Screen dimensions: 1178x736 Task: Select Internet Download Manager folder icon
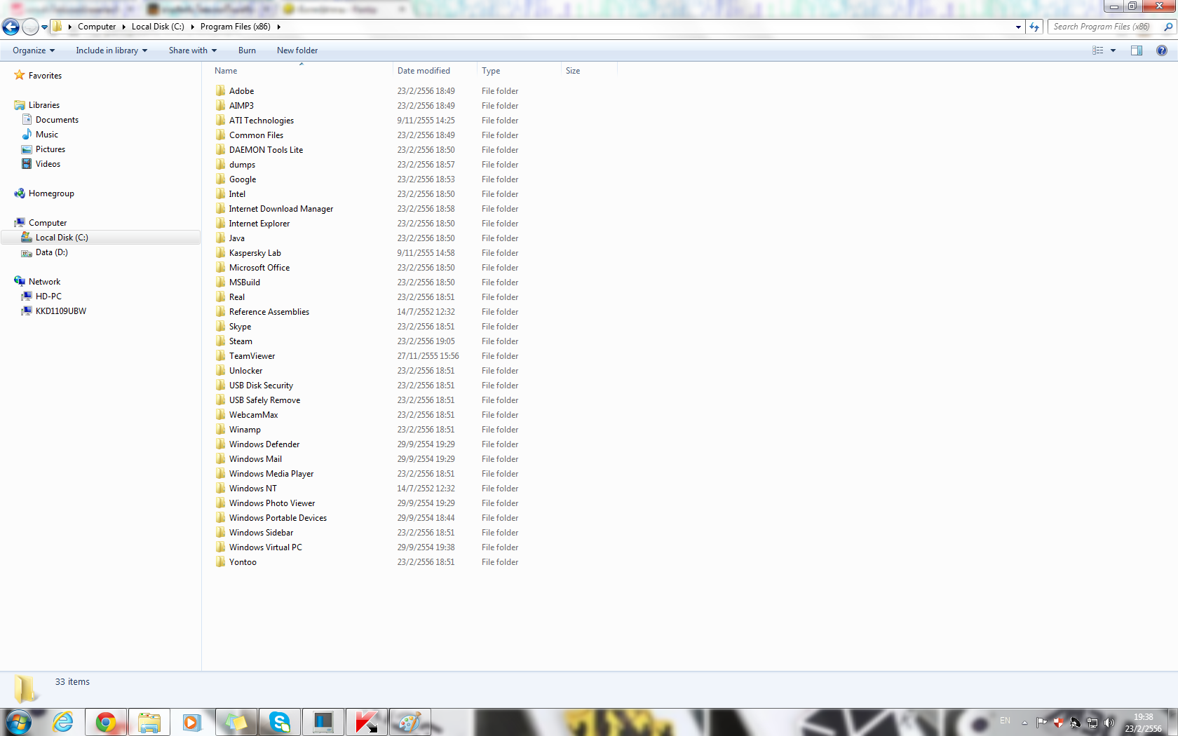tap(220, 208)
